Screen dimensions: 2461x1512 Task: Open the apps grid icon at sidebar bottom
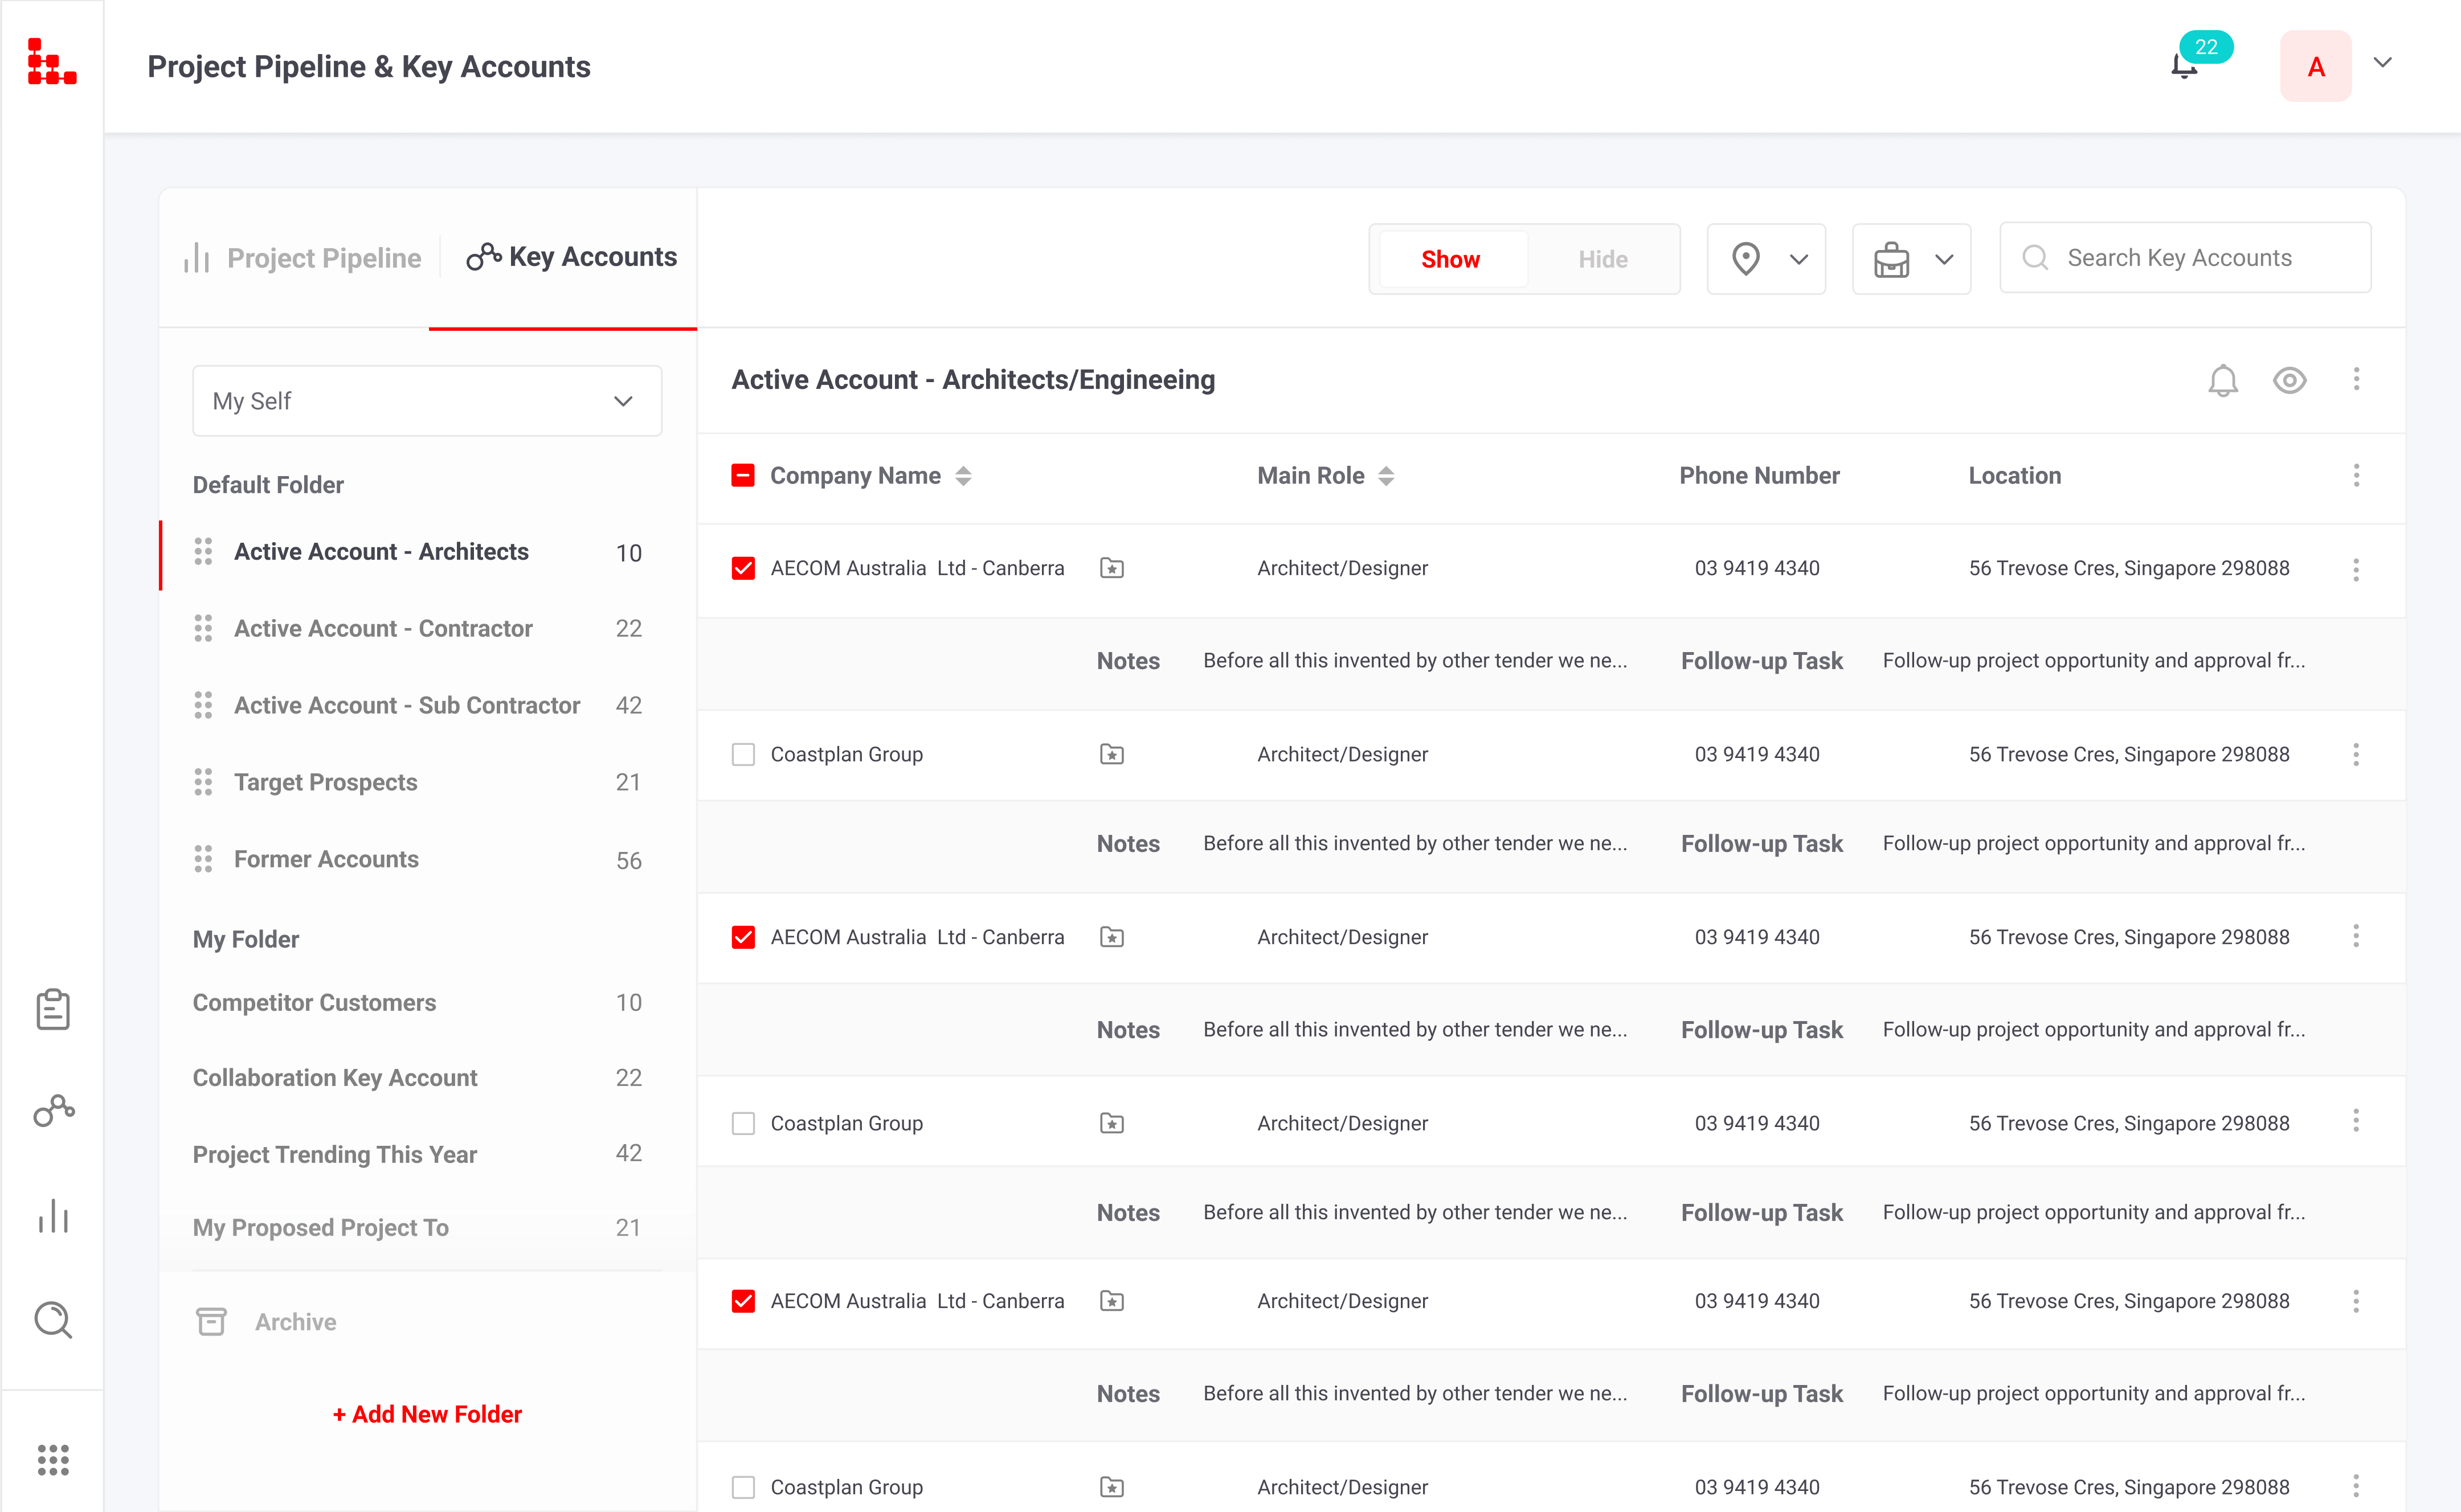click(x=53, y=1460)
